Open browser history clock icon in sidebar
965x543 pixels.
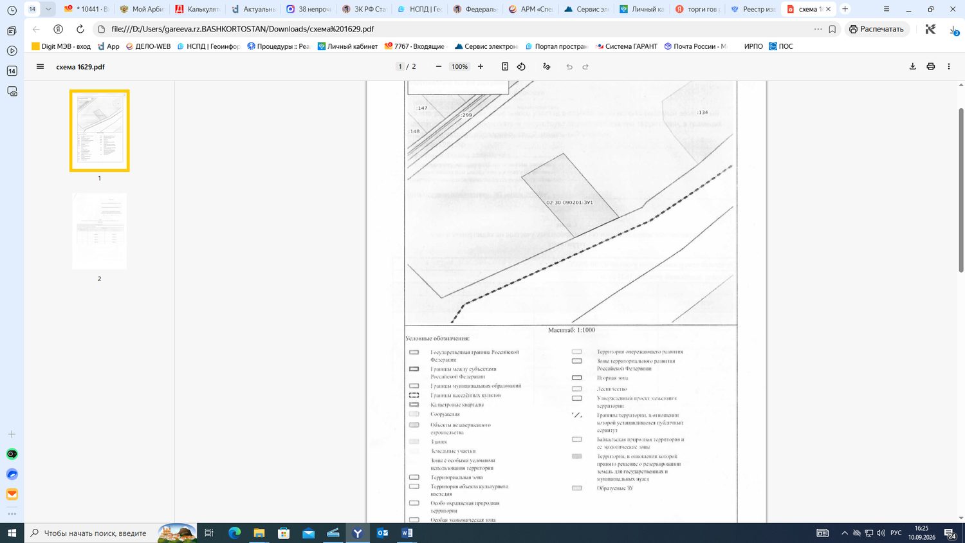click(x=12, y=10)
